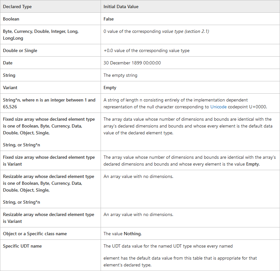The image size is (280, 271).
Task: Select the "Specific UDT name" cell
Action: pyautogui.click(x=22, y=246)
